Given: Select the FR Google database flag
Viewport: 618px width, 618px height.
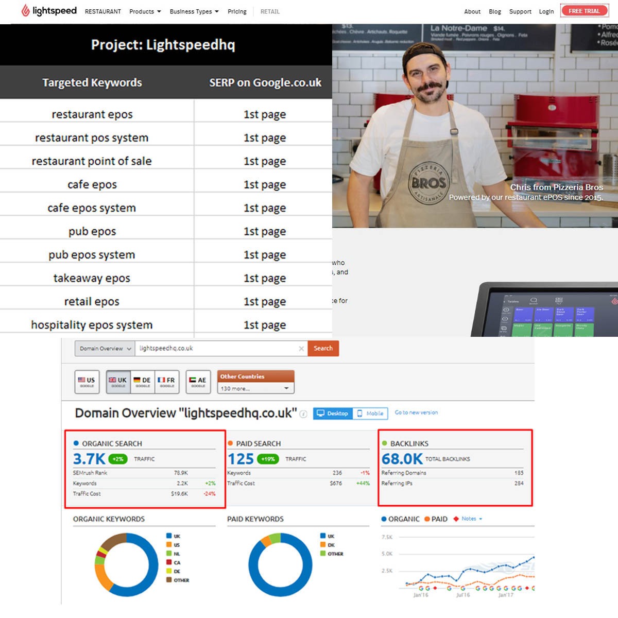Looking at the screenshot, I should (x=166, y=382).
